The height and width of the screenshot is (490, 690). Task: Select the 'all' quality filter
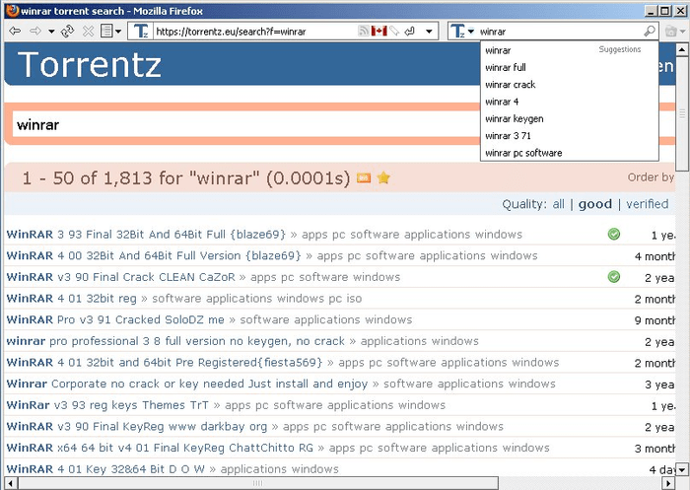pyautogui.click(x=558, y=204)
